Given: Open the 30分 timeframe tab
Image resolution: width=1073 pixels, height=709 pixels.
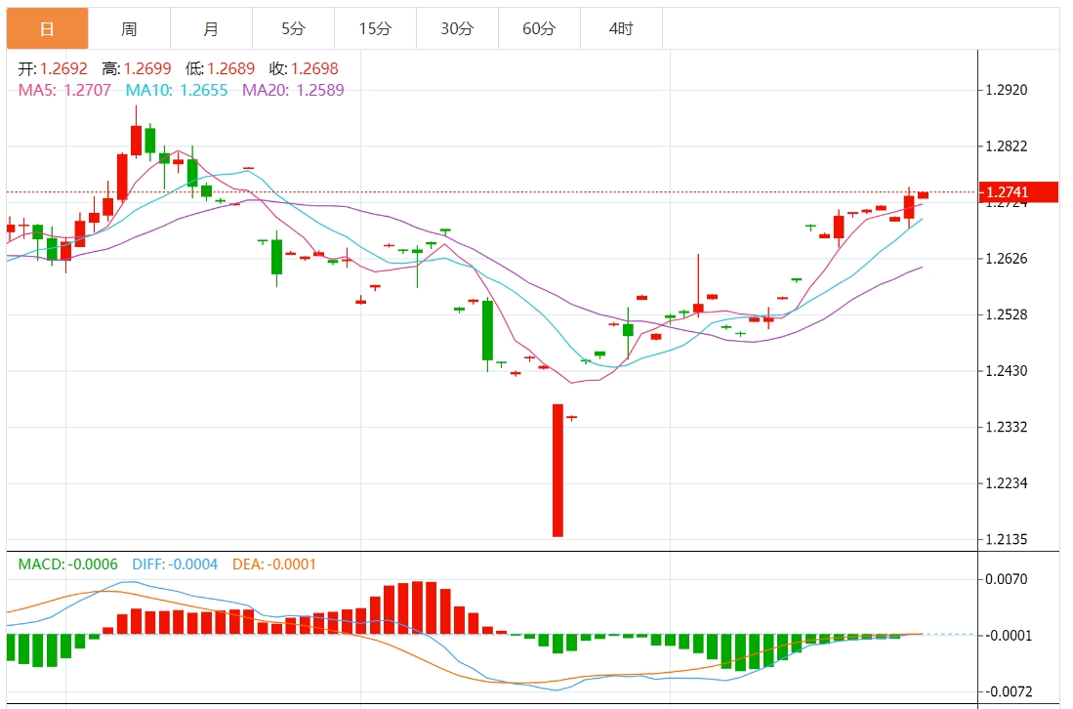Looking at the screenshot, I should pyautogui.click(x=457, y=28).
